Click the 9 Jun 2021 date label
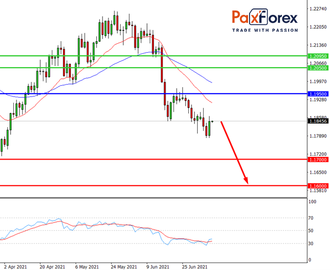Viewport: 330px width, 270px height. tap(158, 267)
